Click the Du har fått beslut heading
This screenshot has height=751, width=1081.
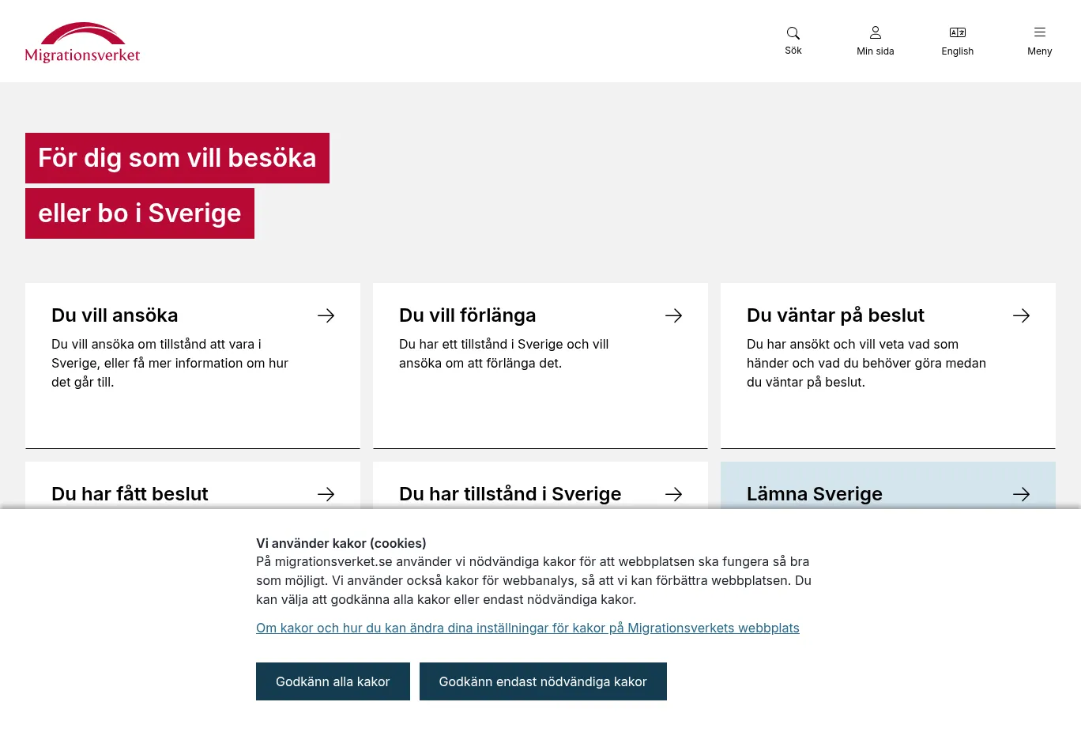click(130, 494)
